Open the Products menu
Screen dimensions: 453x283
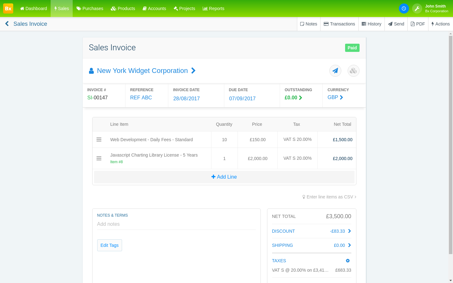[123, 8]
